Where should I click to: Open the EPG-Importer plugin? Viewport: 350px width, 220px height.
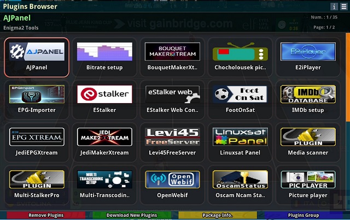tap(37, 100)
